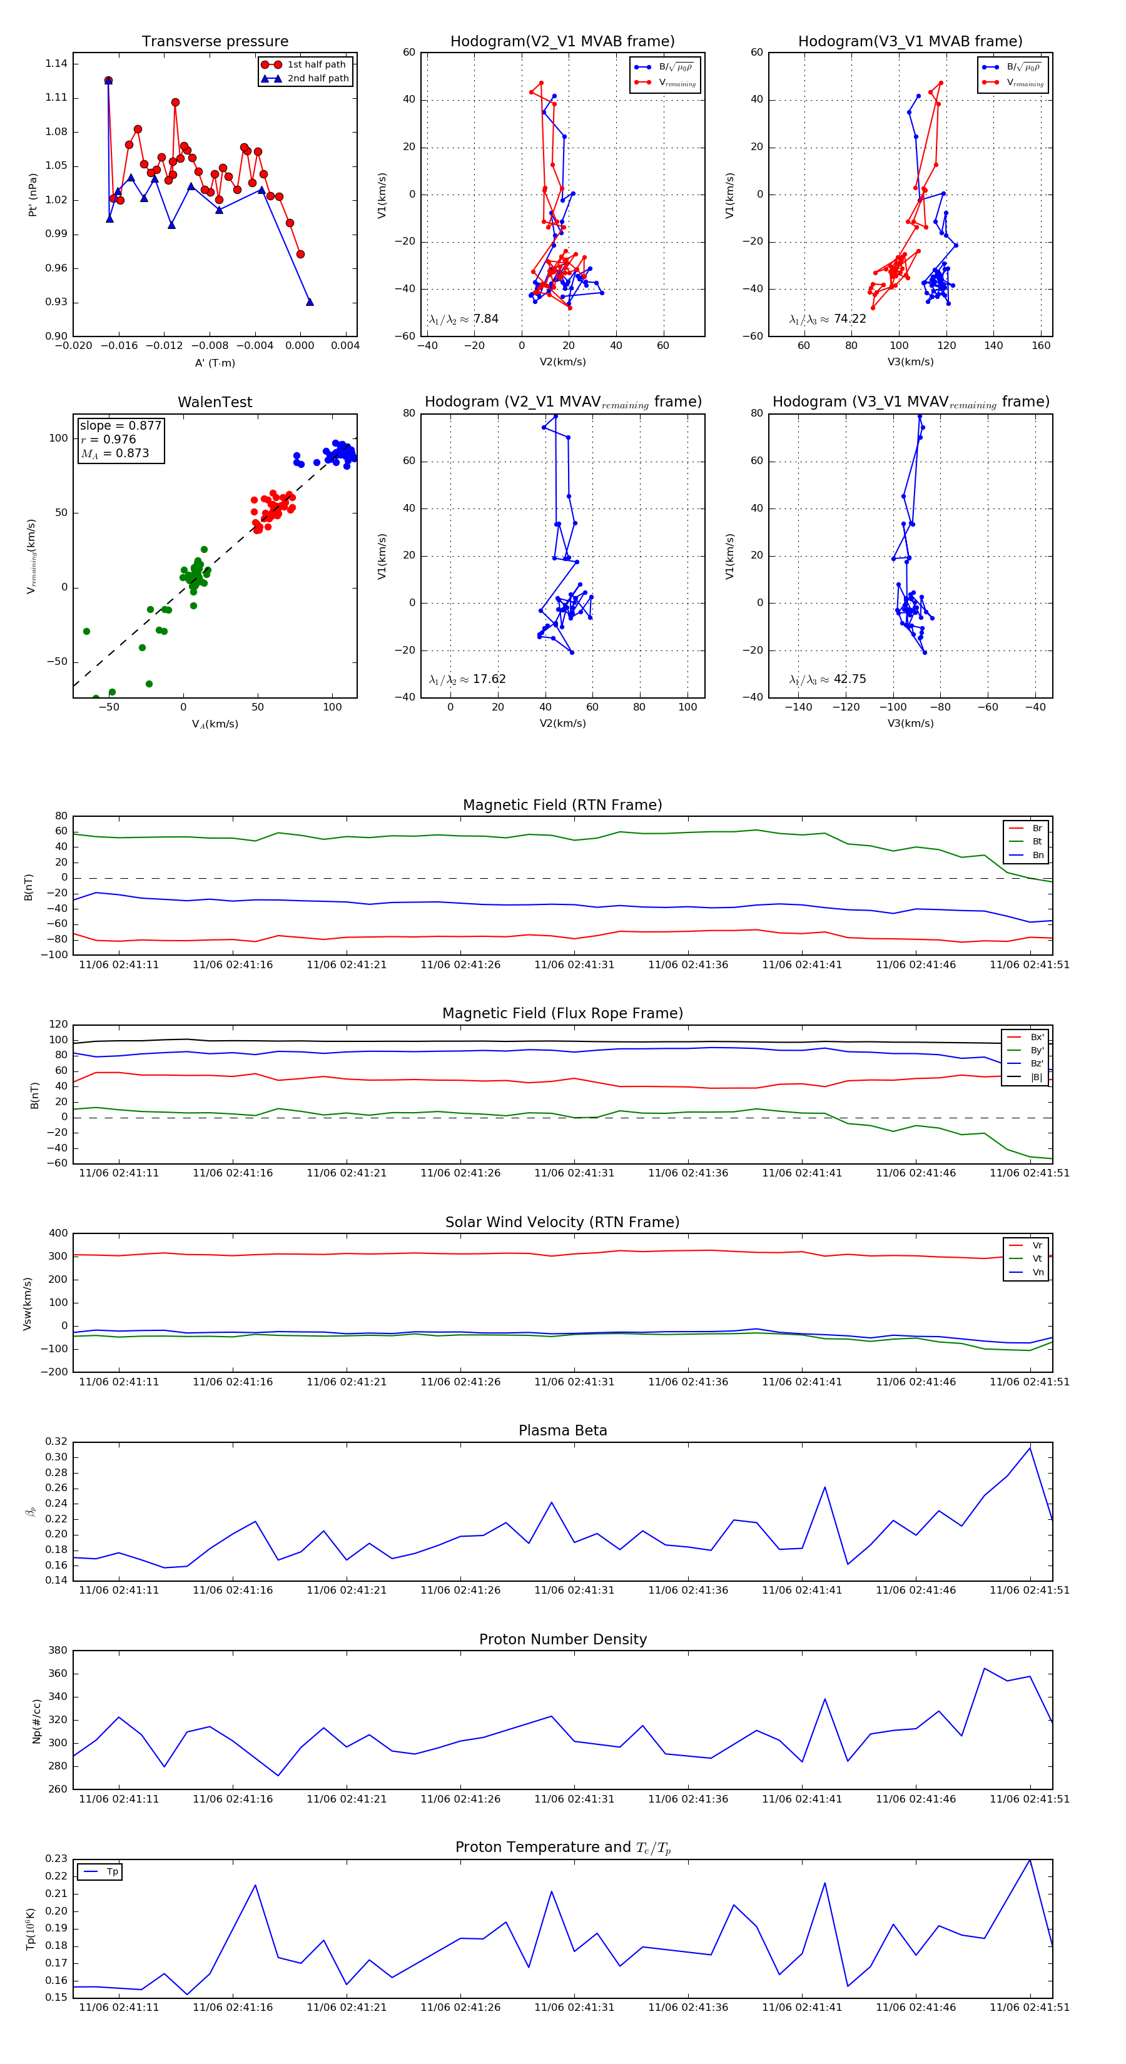This screenshot has height=2064, width=1126.
Task: Click the 'Hodogram(V3_V1 MVAB frame)' title
Action: point(910,42)
